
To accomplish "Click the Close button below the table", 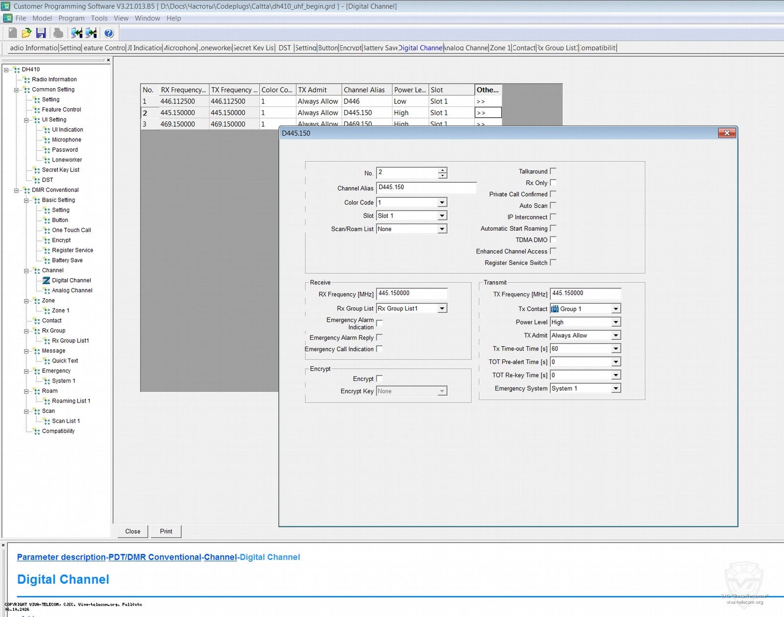I will click(x=133, y=531).
